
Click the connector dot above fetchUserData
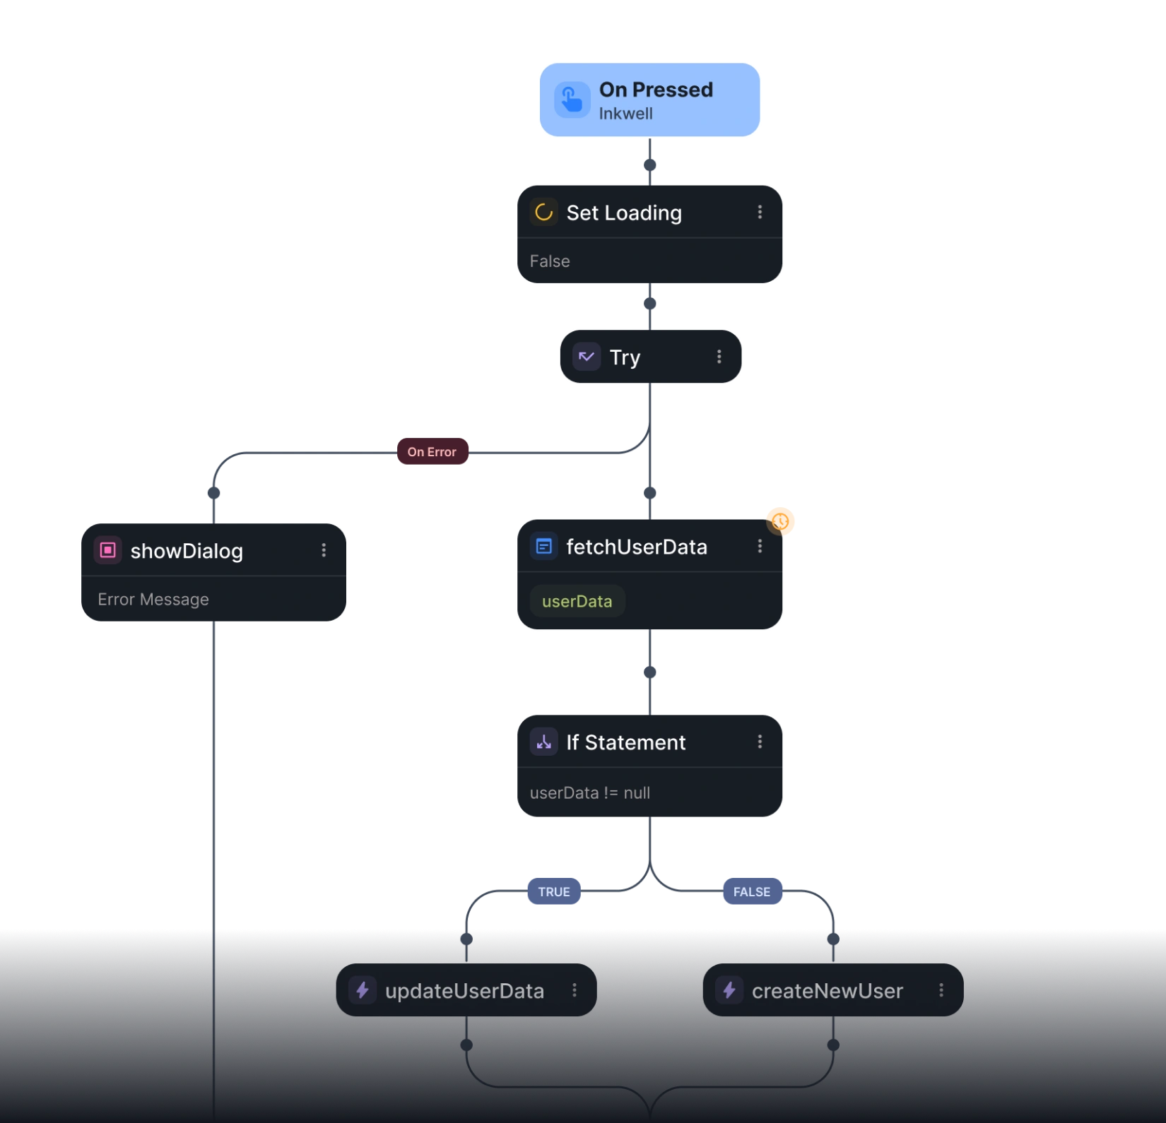point(650,493)
